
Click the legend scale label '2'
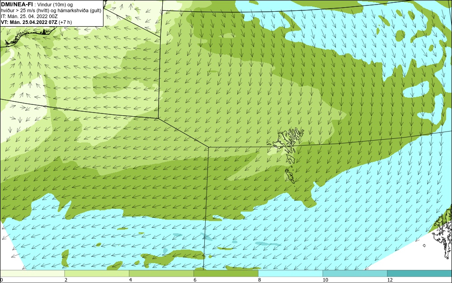pos(66,280)
